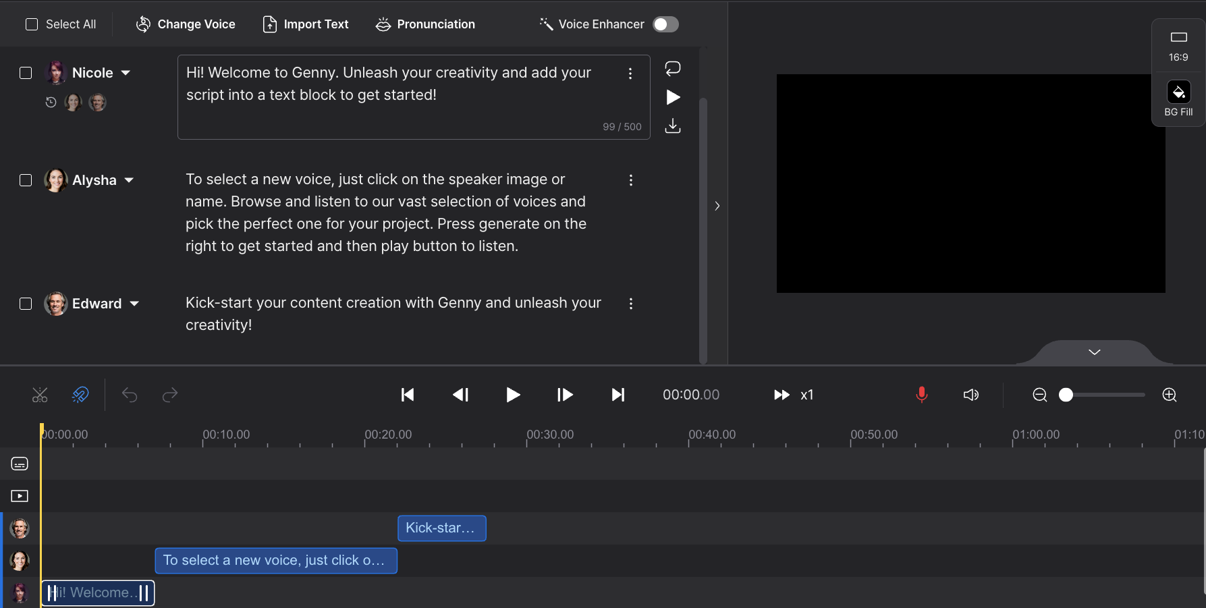Click the Import Text button
Viewport: 1206px width, 608px height.
[305, 24]
